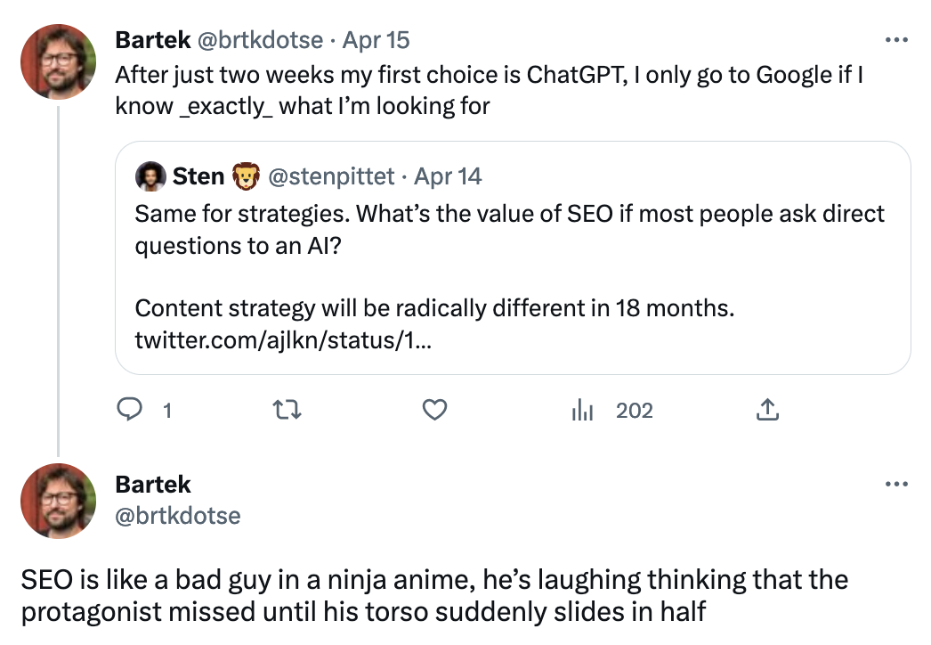Open more options on second tweet

tap(895, 485)
